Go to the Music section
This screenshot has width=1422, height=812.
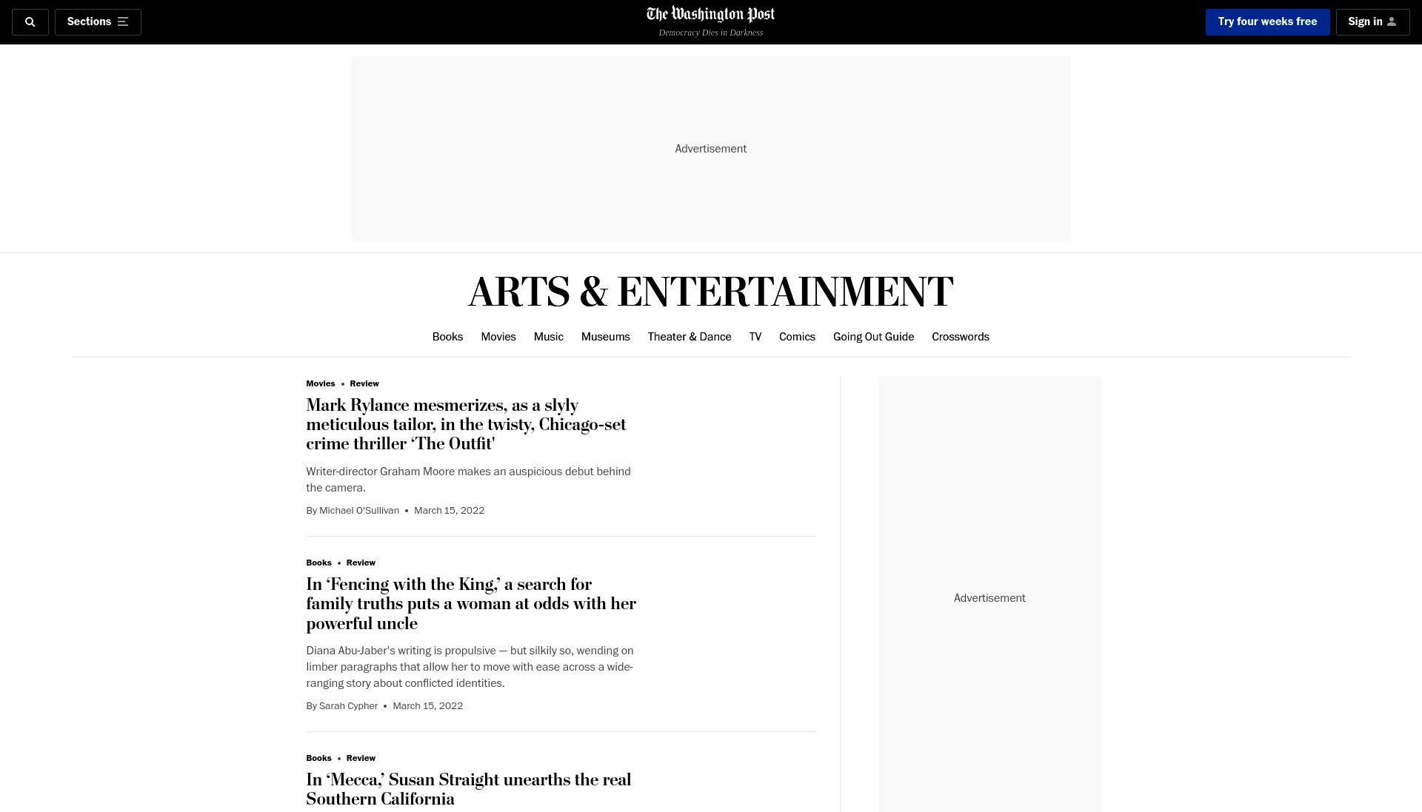point(549,337)
